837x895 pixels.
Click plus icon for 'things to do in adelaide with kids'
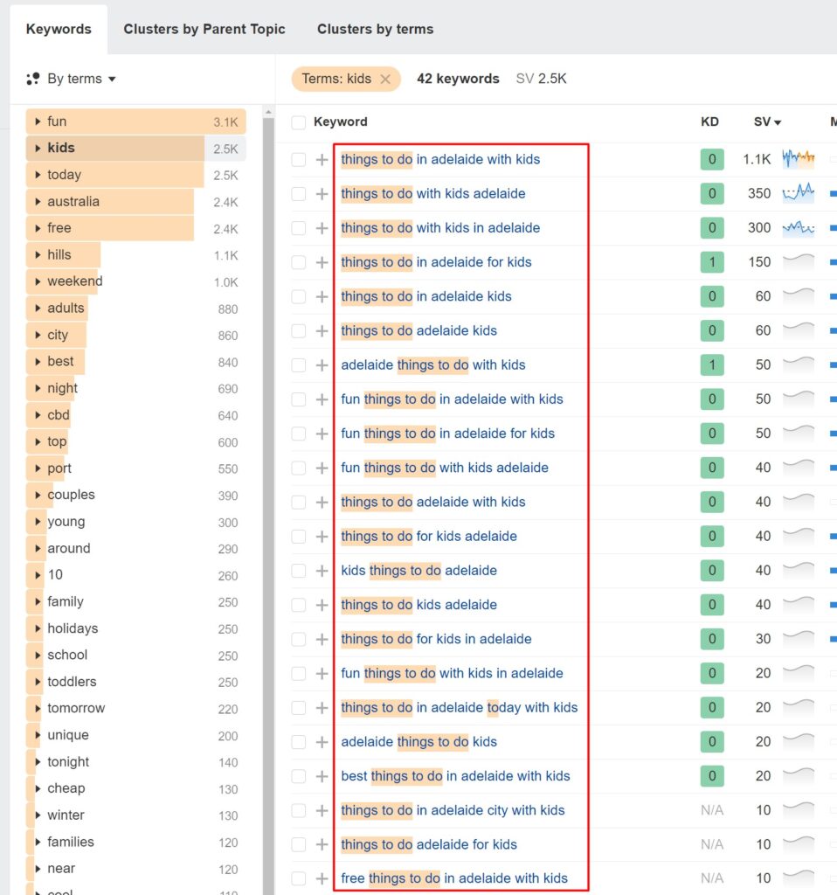pos(322,160)
